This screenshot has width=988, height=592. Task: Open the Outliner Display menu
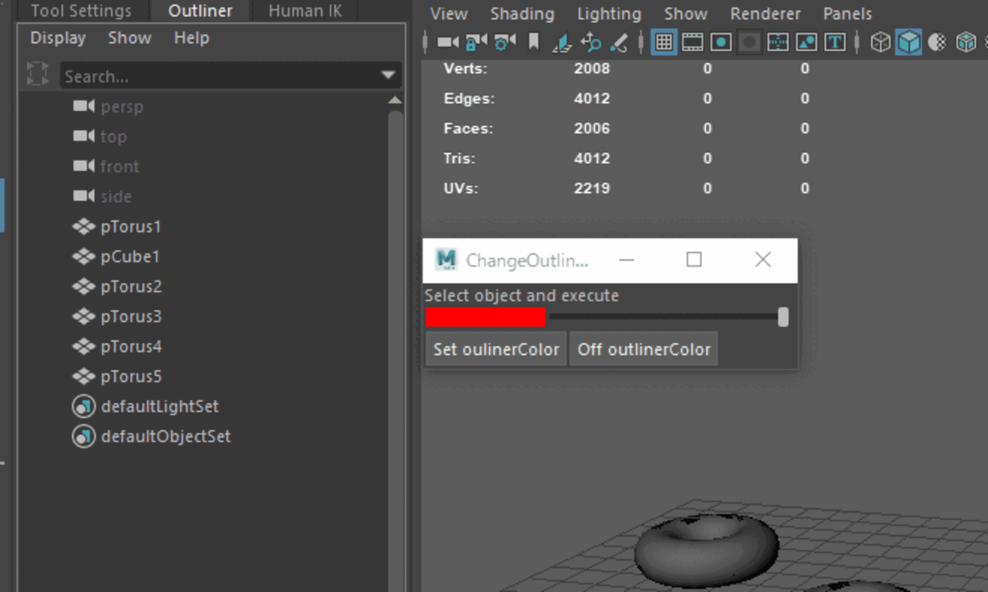(x=58, y=38)
